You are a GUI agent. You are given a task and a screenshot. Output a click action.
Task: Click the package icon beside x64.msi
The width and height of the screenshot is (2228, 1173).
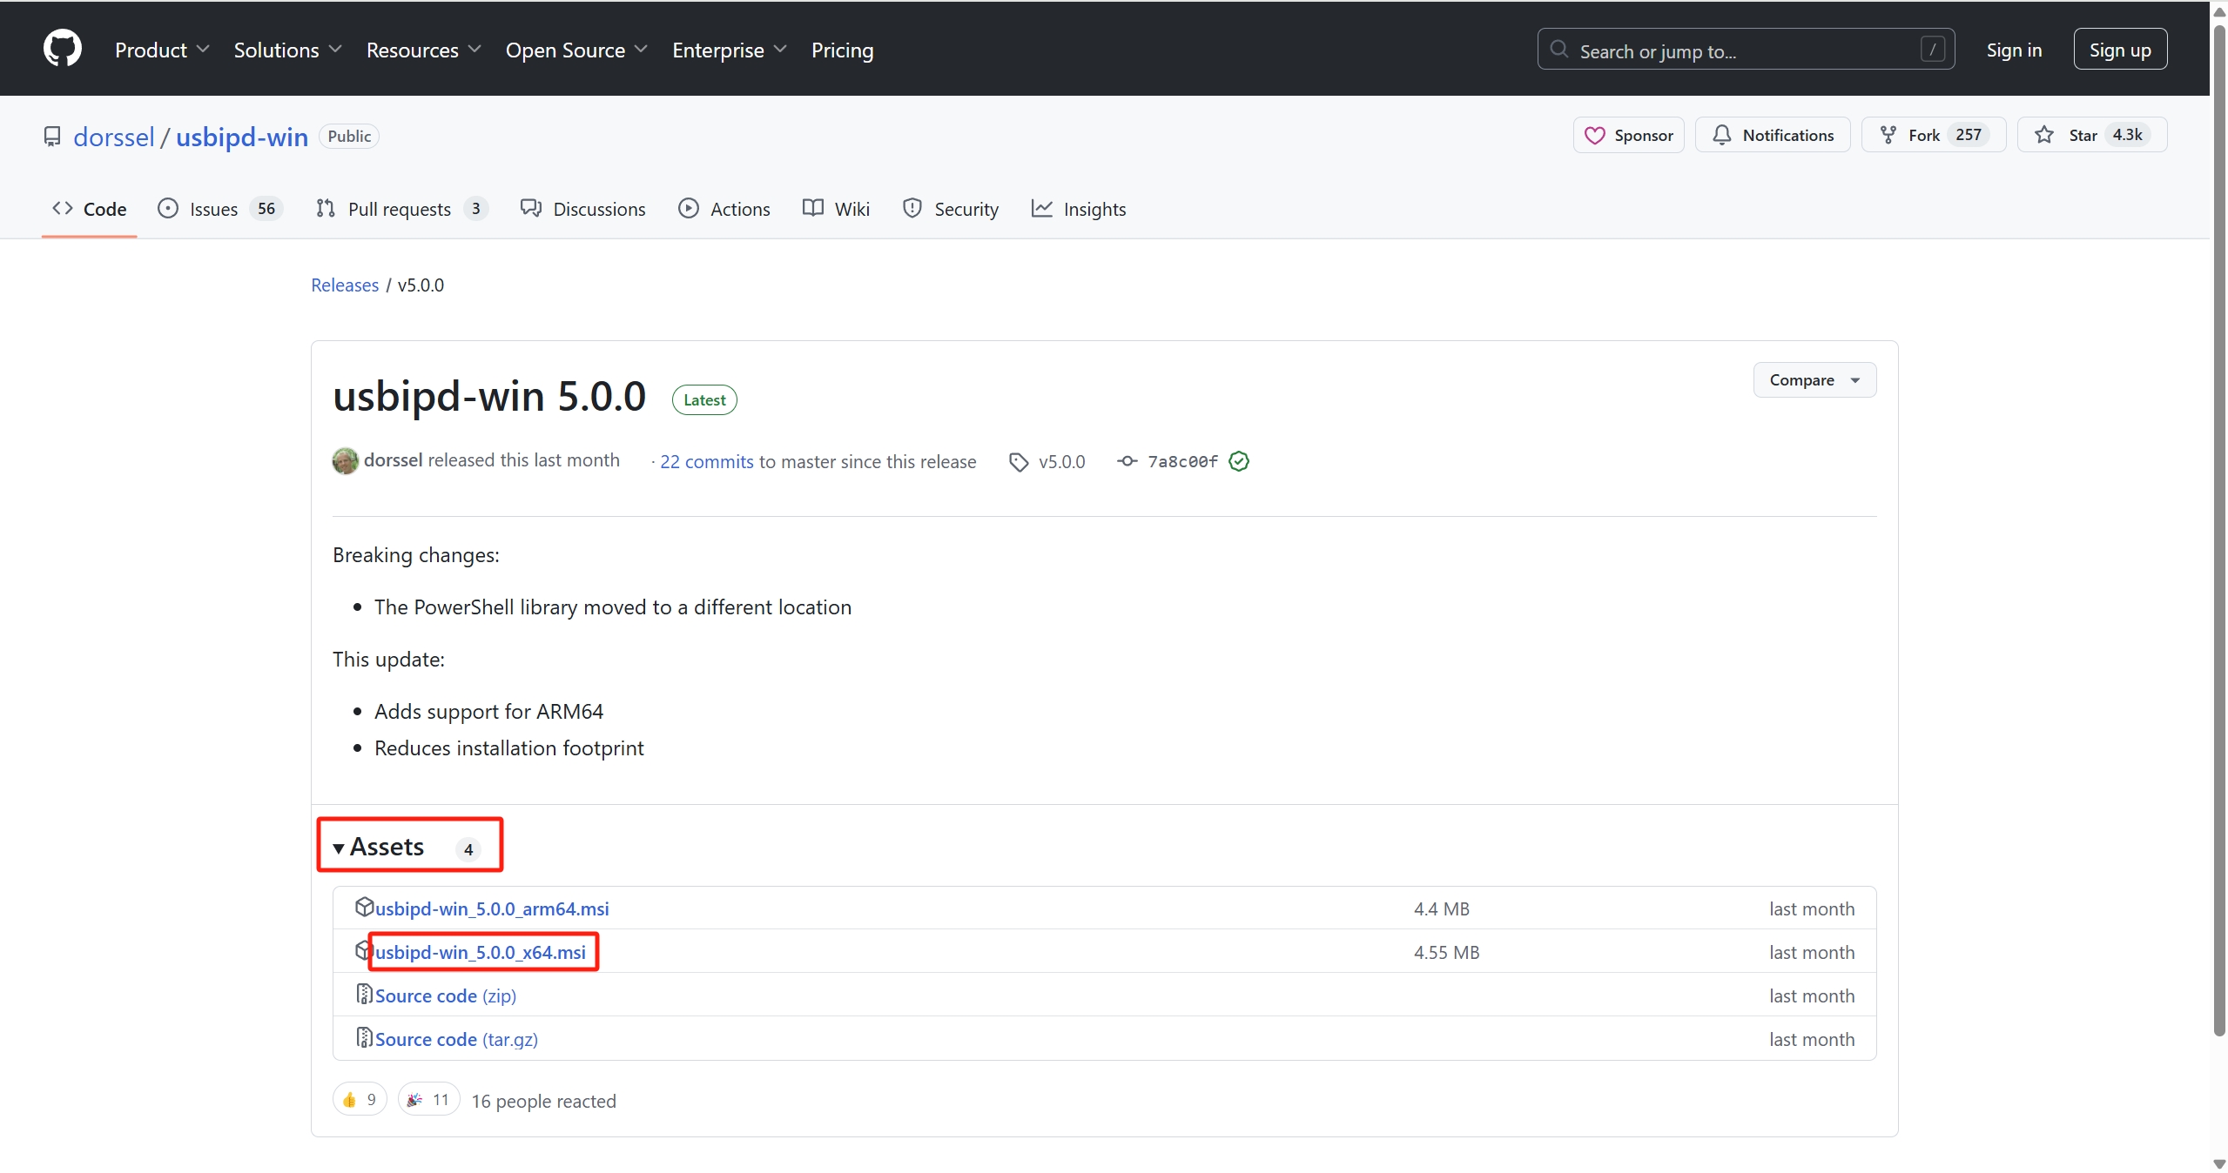(362, 950)
